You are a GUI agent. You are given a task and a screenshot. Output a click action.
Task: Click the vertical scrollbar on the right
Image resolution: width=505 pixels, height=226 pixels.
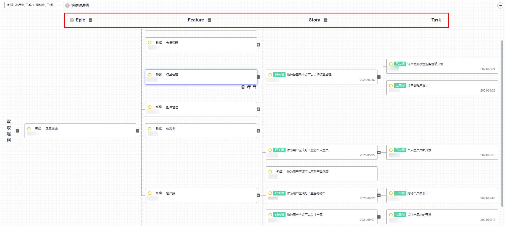click(502, 124)
